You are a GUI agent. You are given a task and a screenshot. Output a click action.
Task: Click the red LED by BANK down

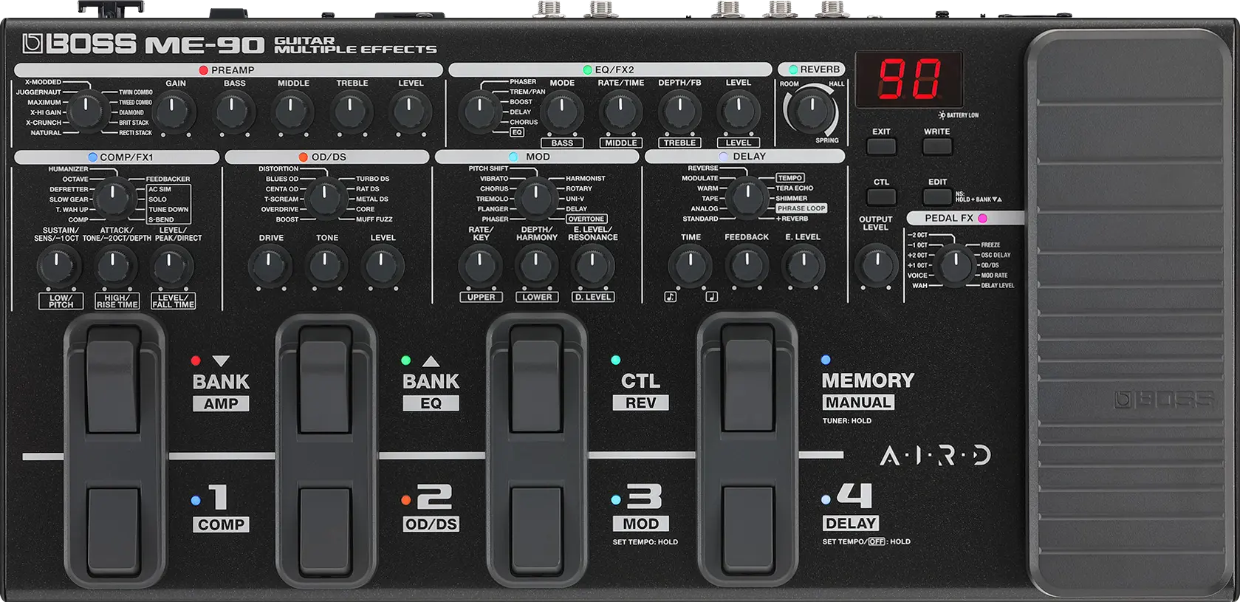click(x=196, y=360)
